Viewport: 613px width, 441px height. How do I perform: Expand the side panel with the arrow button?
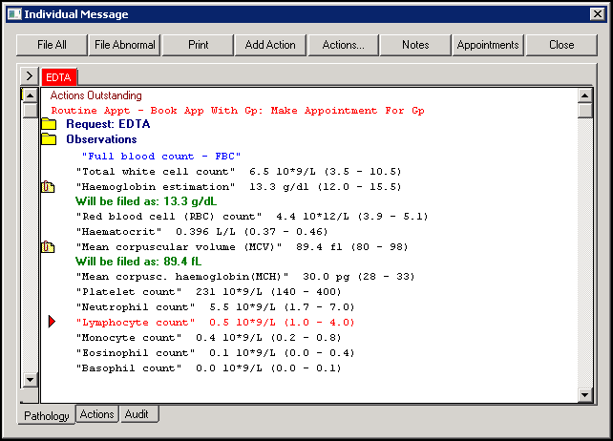pos(29,76)
